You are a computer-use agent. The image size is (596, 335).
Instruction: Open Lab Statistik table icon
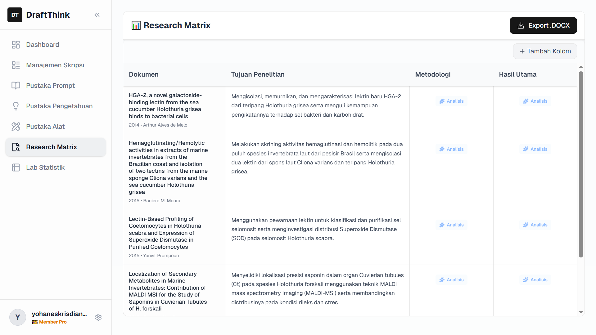pos(16,167)
